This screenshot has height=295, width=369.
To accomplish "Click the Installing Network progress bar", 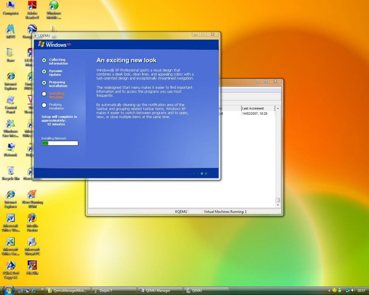I will (60, 143).
